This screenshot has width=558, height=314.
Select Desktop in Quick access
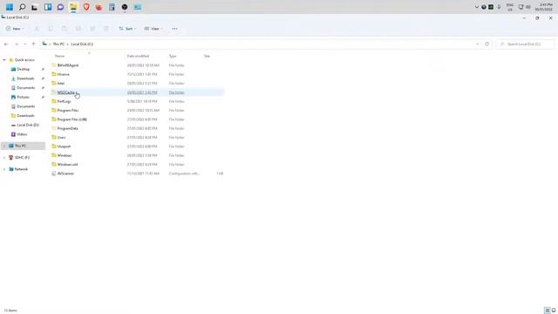(x=24, y=69)
